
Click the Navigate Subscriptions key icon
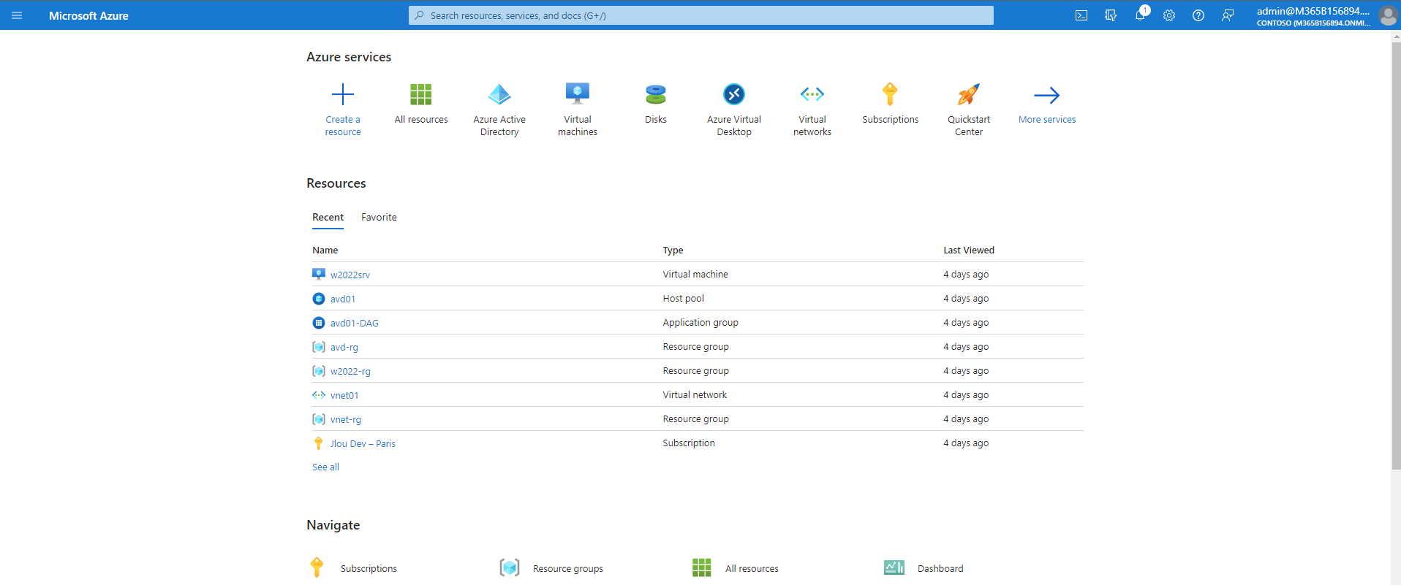click(317, 567)
